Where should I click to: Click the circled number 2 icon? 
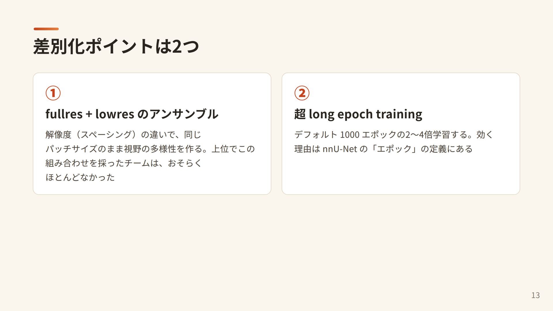coord(302,93)
